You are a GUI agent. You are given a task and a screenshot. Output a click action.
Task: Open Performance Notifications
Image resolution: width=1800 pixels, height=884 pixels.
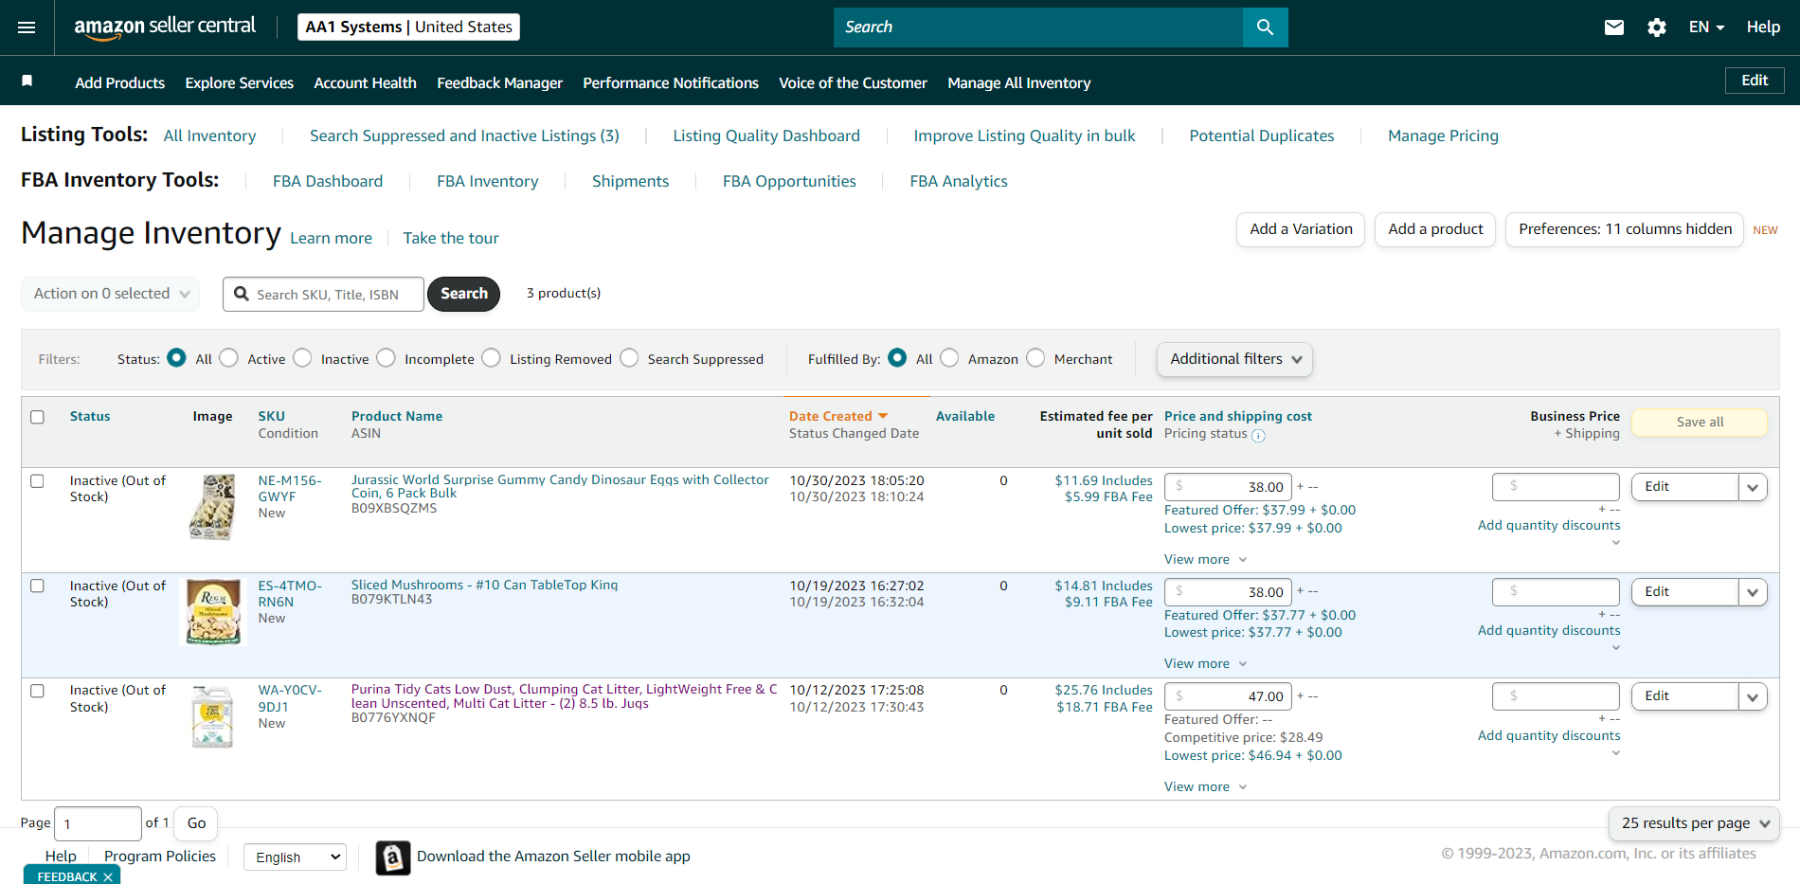(671, 83)
